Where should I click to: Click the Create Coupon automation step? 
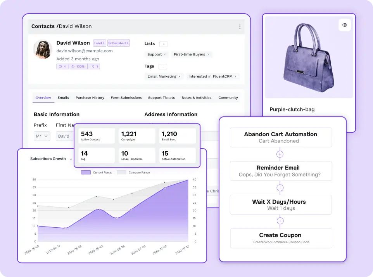[280, 238]
